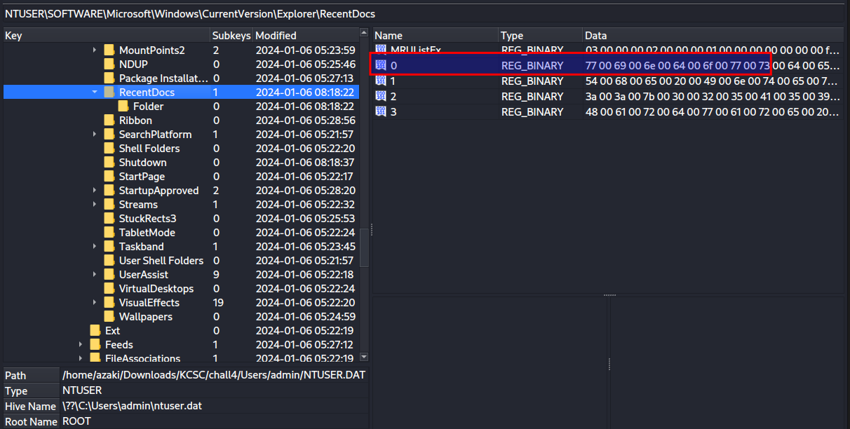
Task: Click data cell starting "3a 00 3a 00"
Action: (x=713, y=96)
